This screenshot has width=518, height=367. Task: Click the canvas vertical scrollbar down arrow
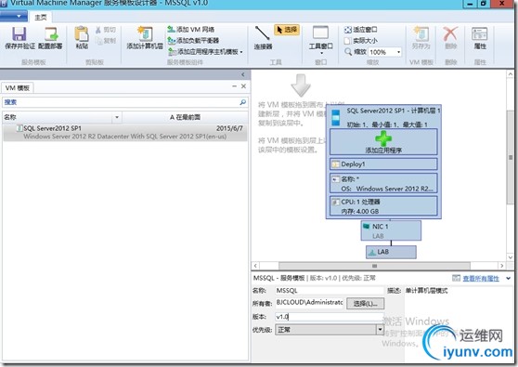click(x=511, y=256)
